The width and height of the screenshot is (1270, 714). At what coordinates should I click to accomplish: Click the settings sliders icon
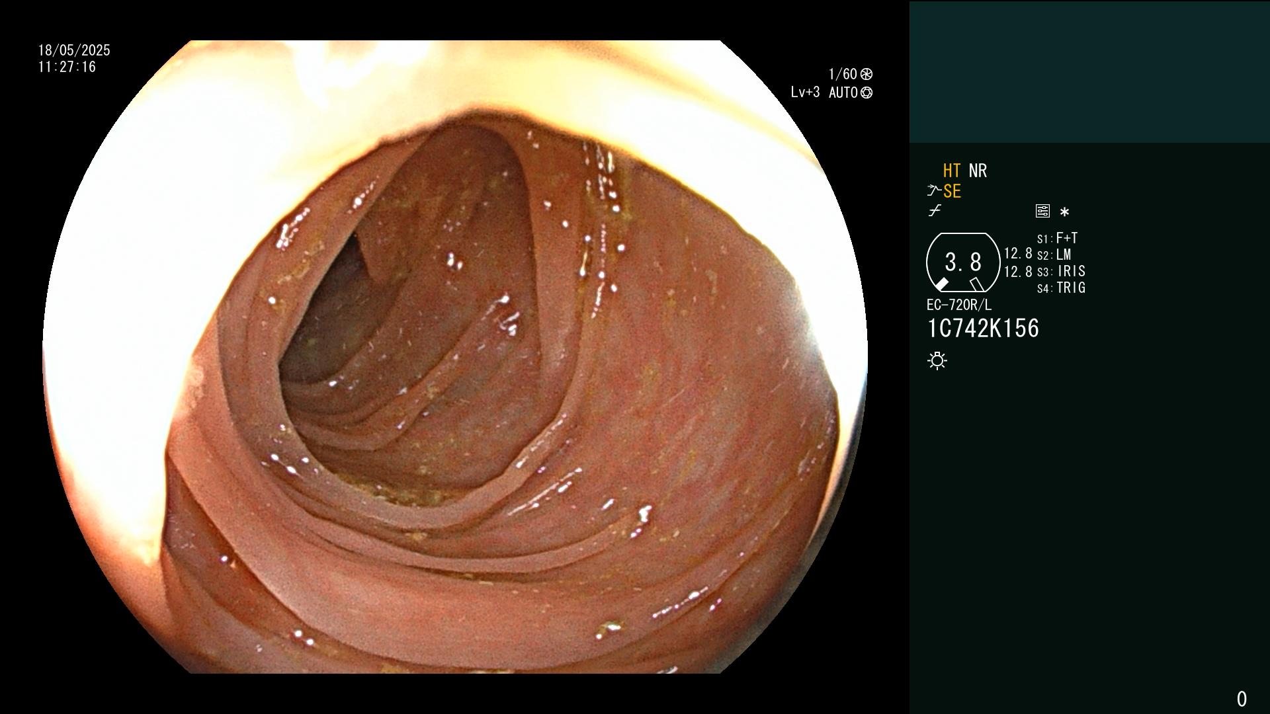click(x=1042, y=212)
